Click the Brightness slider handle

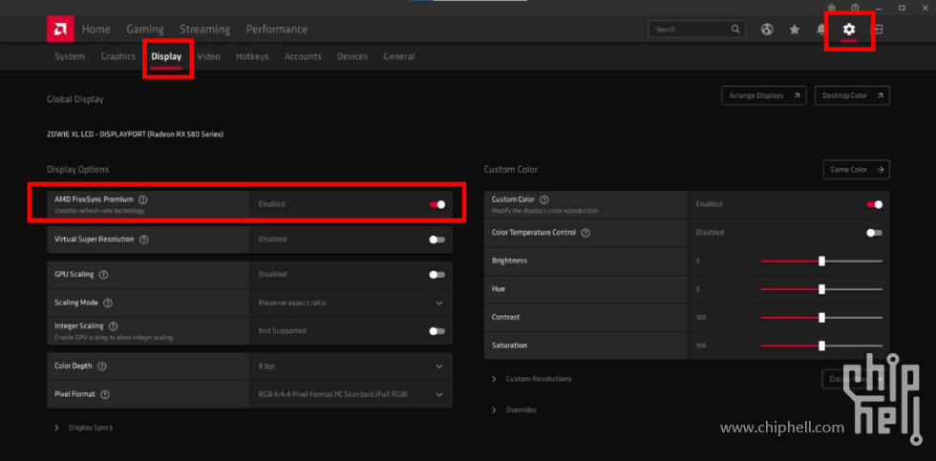[x=821, y=261]
